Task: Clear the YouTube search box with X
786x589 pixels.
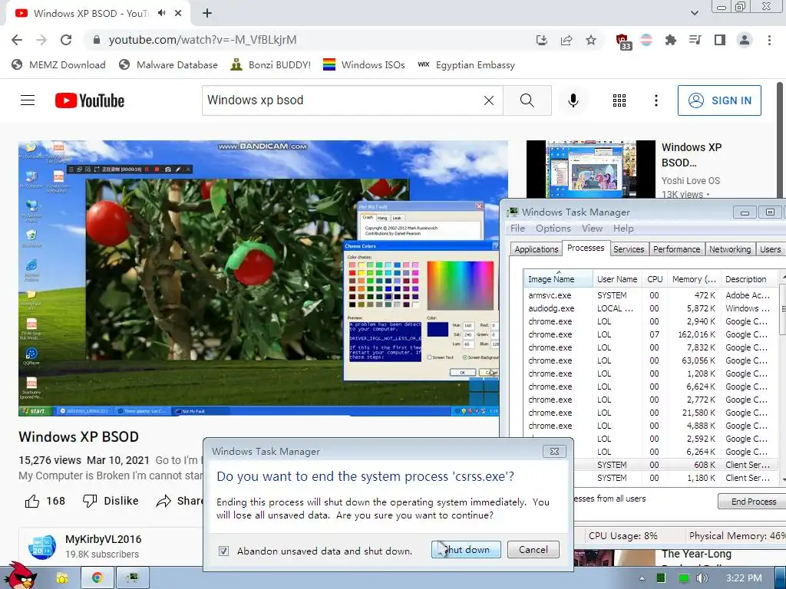Action: [x=489, y=100]
